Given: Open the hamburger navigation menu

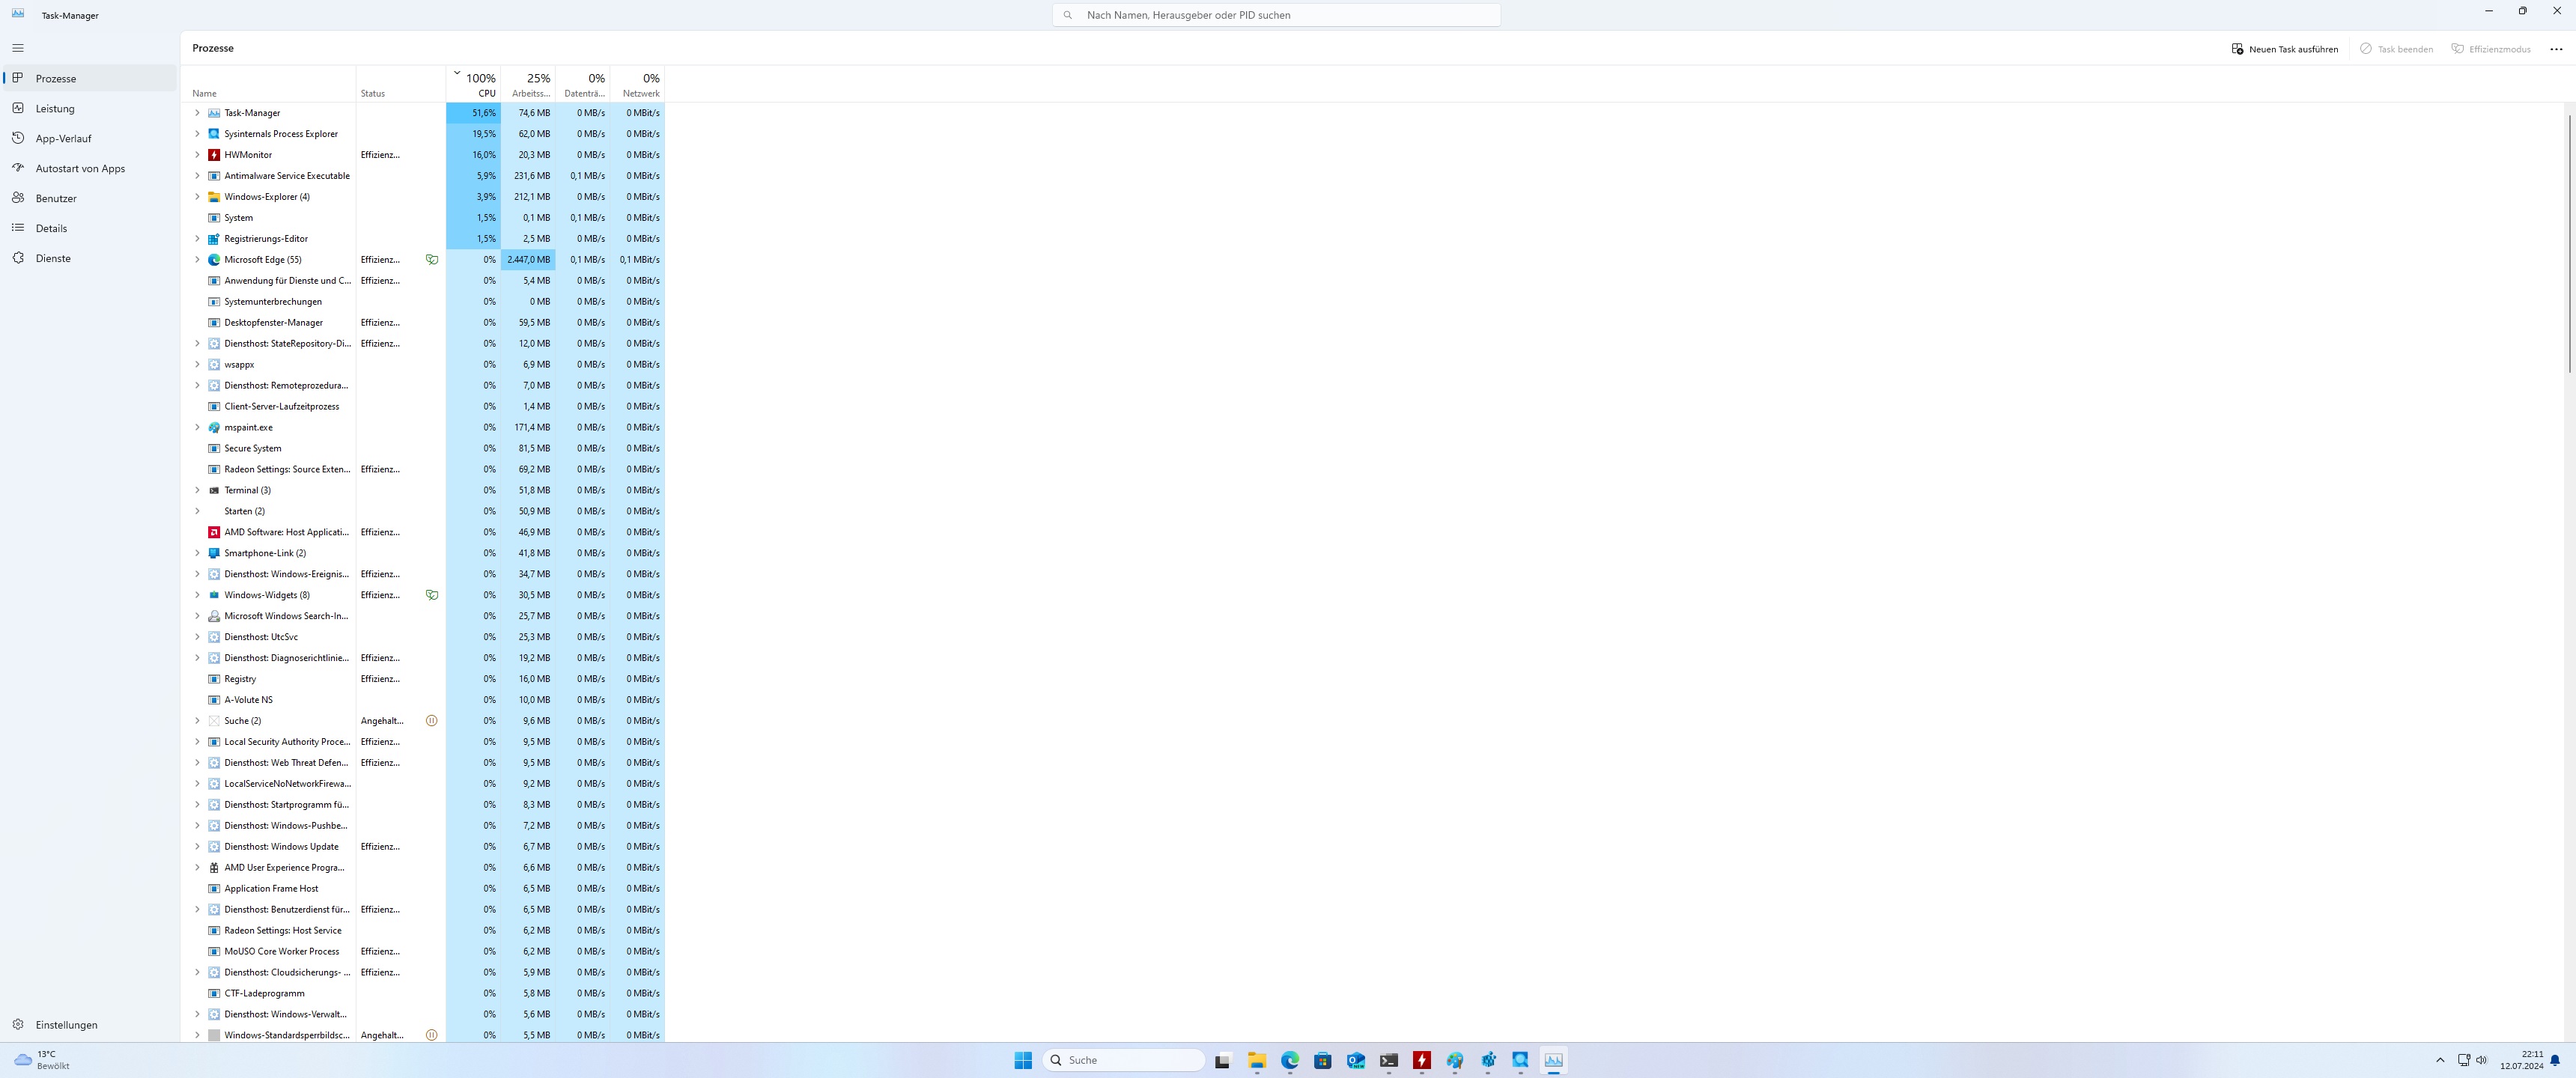Looking at the screenshot, I should pyautogui.click(x=18, y=48).
